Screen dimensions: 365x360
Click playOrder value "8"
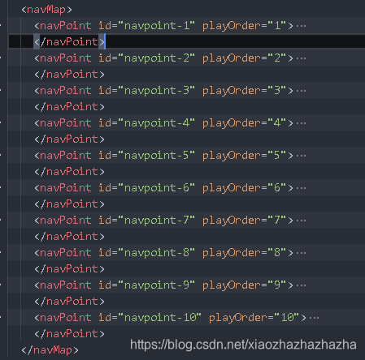[277, 253]
